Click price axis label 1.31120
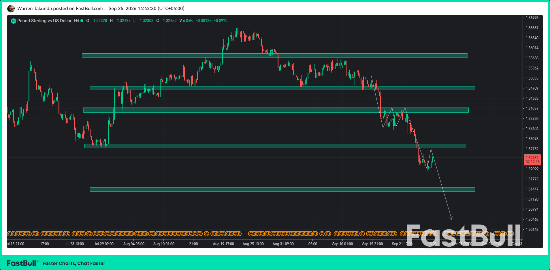Screen dimensions: 550x270 [x=532, y=199]
